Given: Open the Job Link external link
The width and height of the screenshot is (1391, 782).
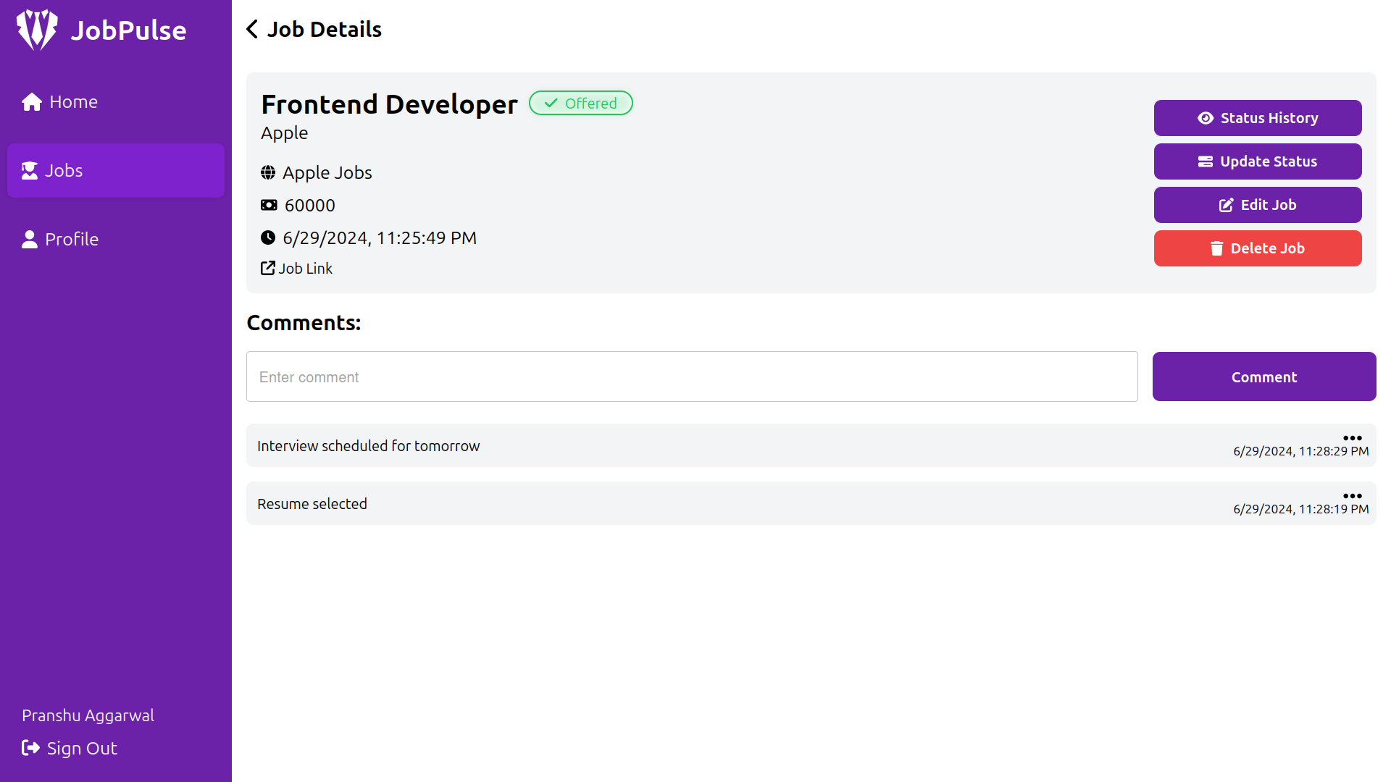Looking at the screenshot, I should (296, 269).
